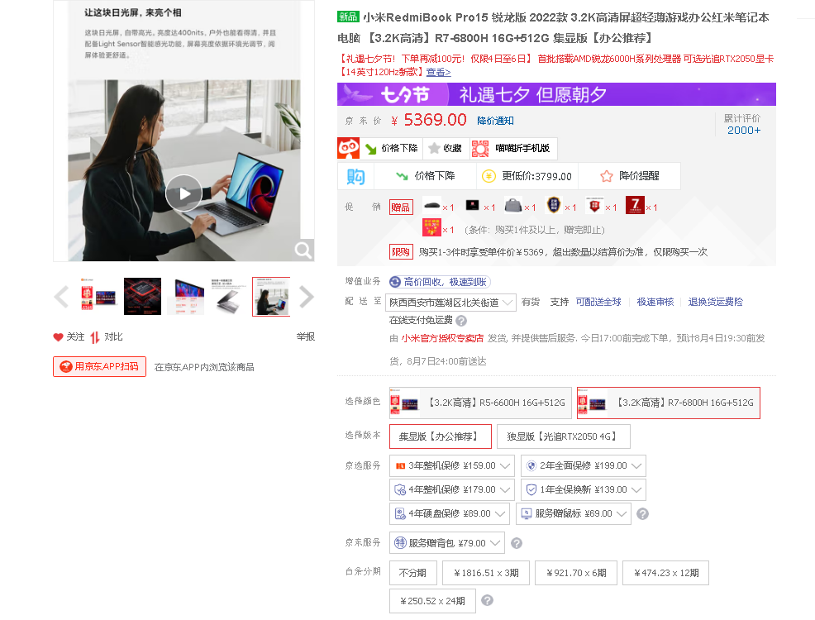The width and height of the screenshot is (815, 620).
Task: Select the red chip thumbnail
Action: (142, 296)
